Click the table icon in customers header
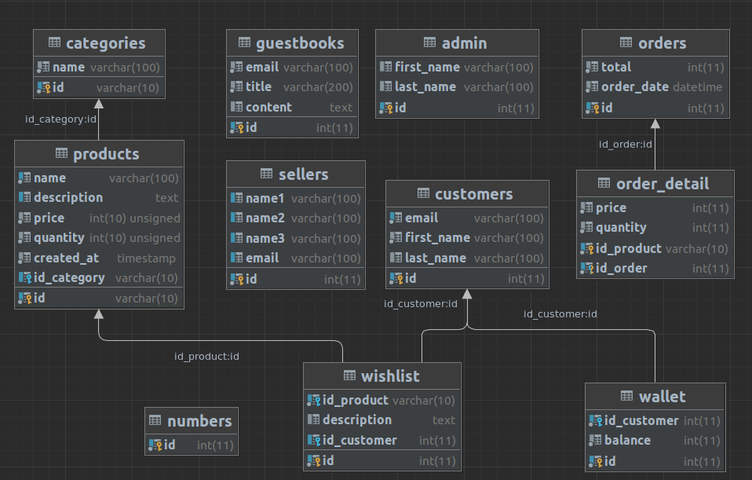 click(423, 193)
